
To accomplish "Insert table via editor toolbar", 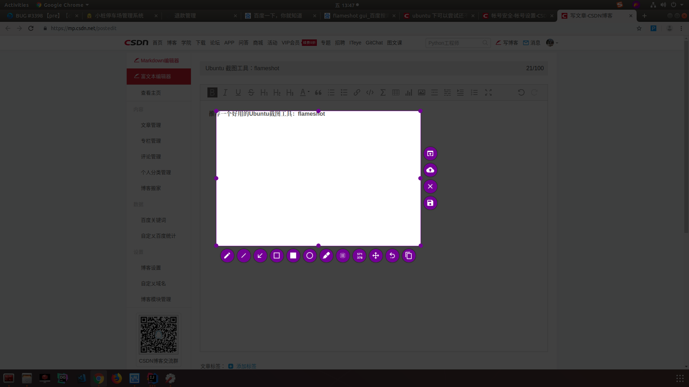I will [x=396, y=92].
